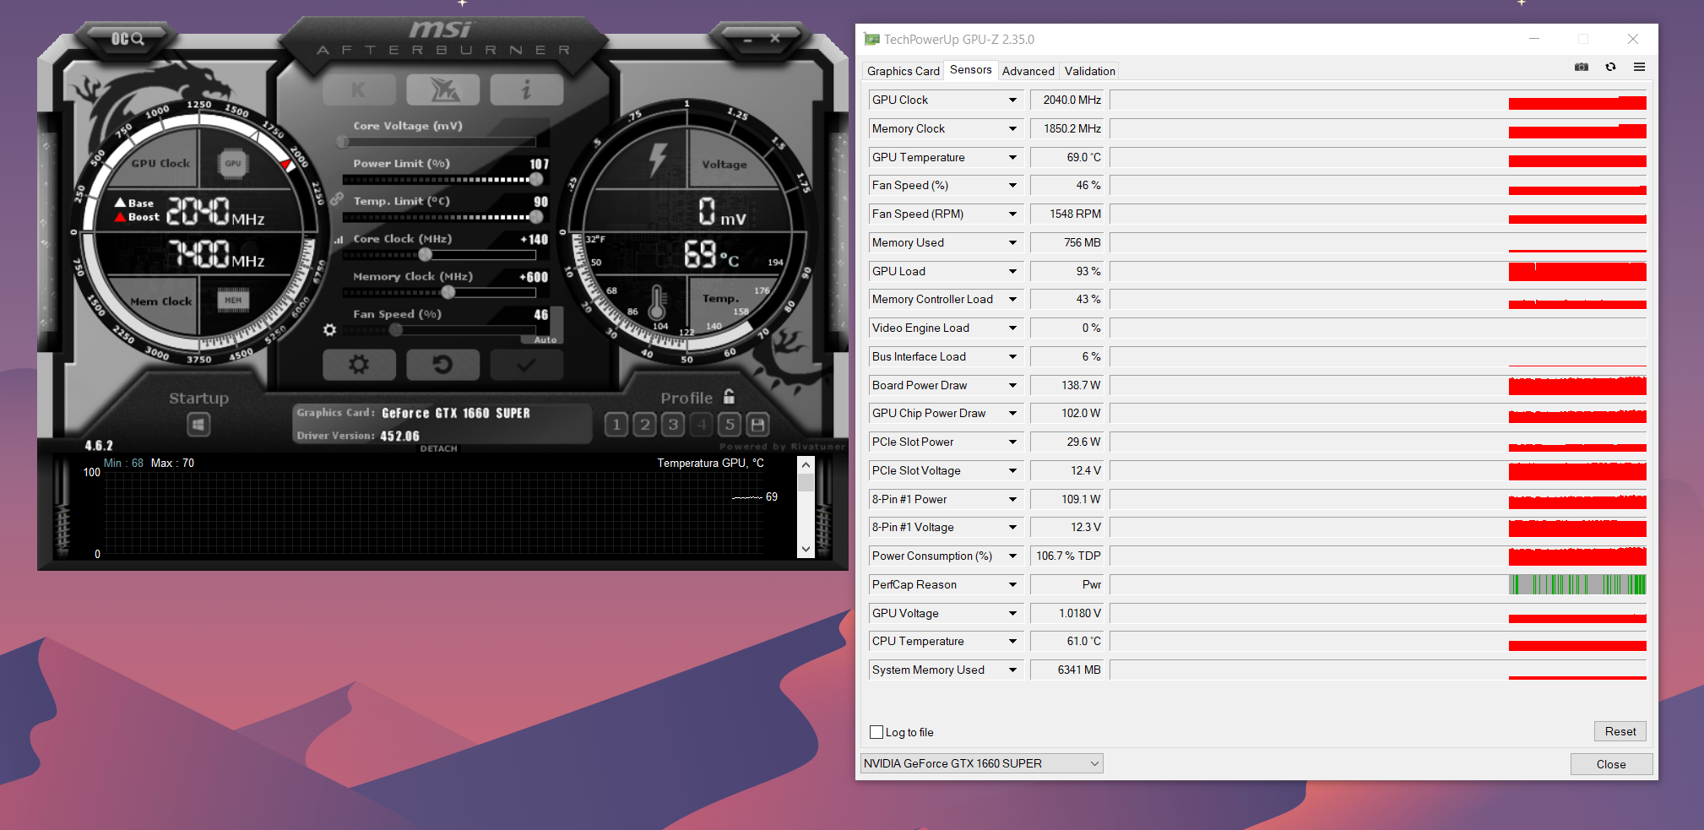
Task: Expand the PerfCap Reason dropdown
Action: click(1012, 585)
